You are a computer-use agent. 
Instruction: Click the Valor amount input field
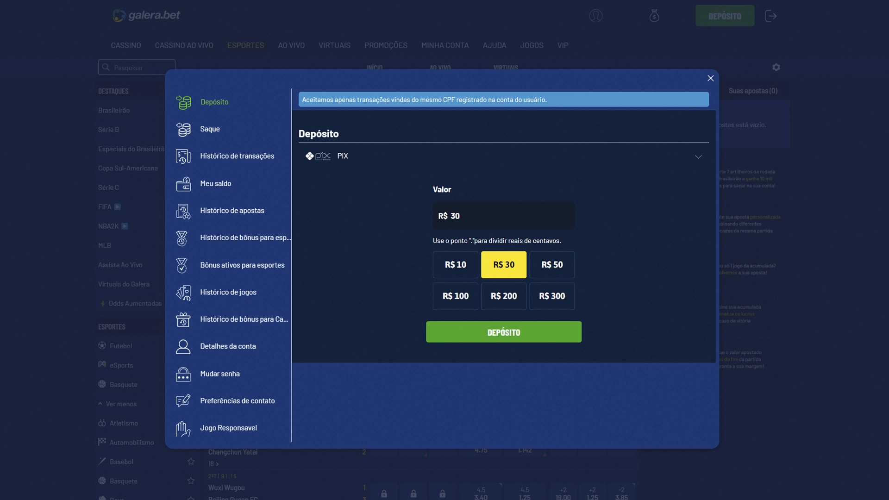point(504,216)
